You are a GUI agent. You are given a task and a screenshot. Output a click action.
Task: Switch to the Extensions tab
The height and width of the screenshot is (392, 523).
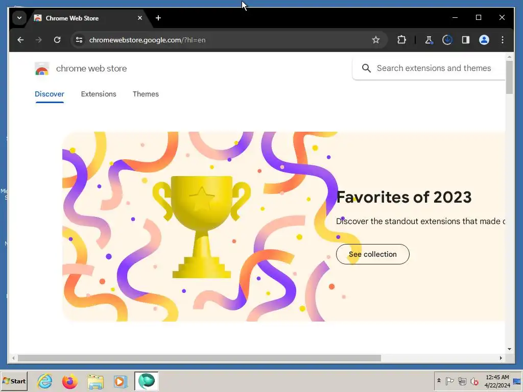(x=99, y=94)
